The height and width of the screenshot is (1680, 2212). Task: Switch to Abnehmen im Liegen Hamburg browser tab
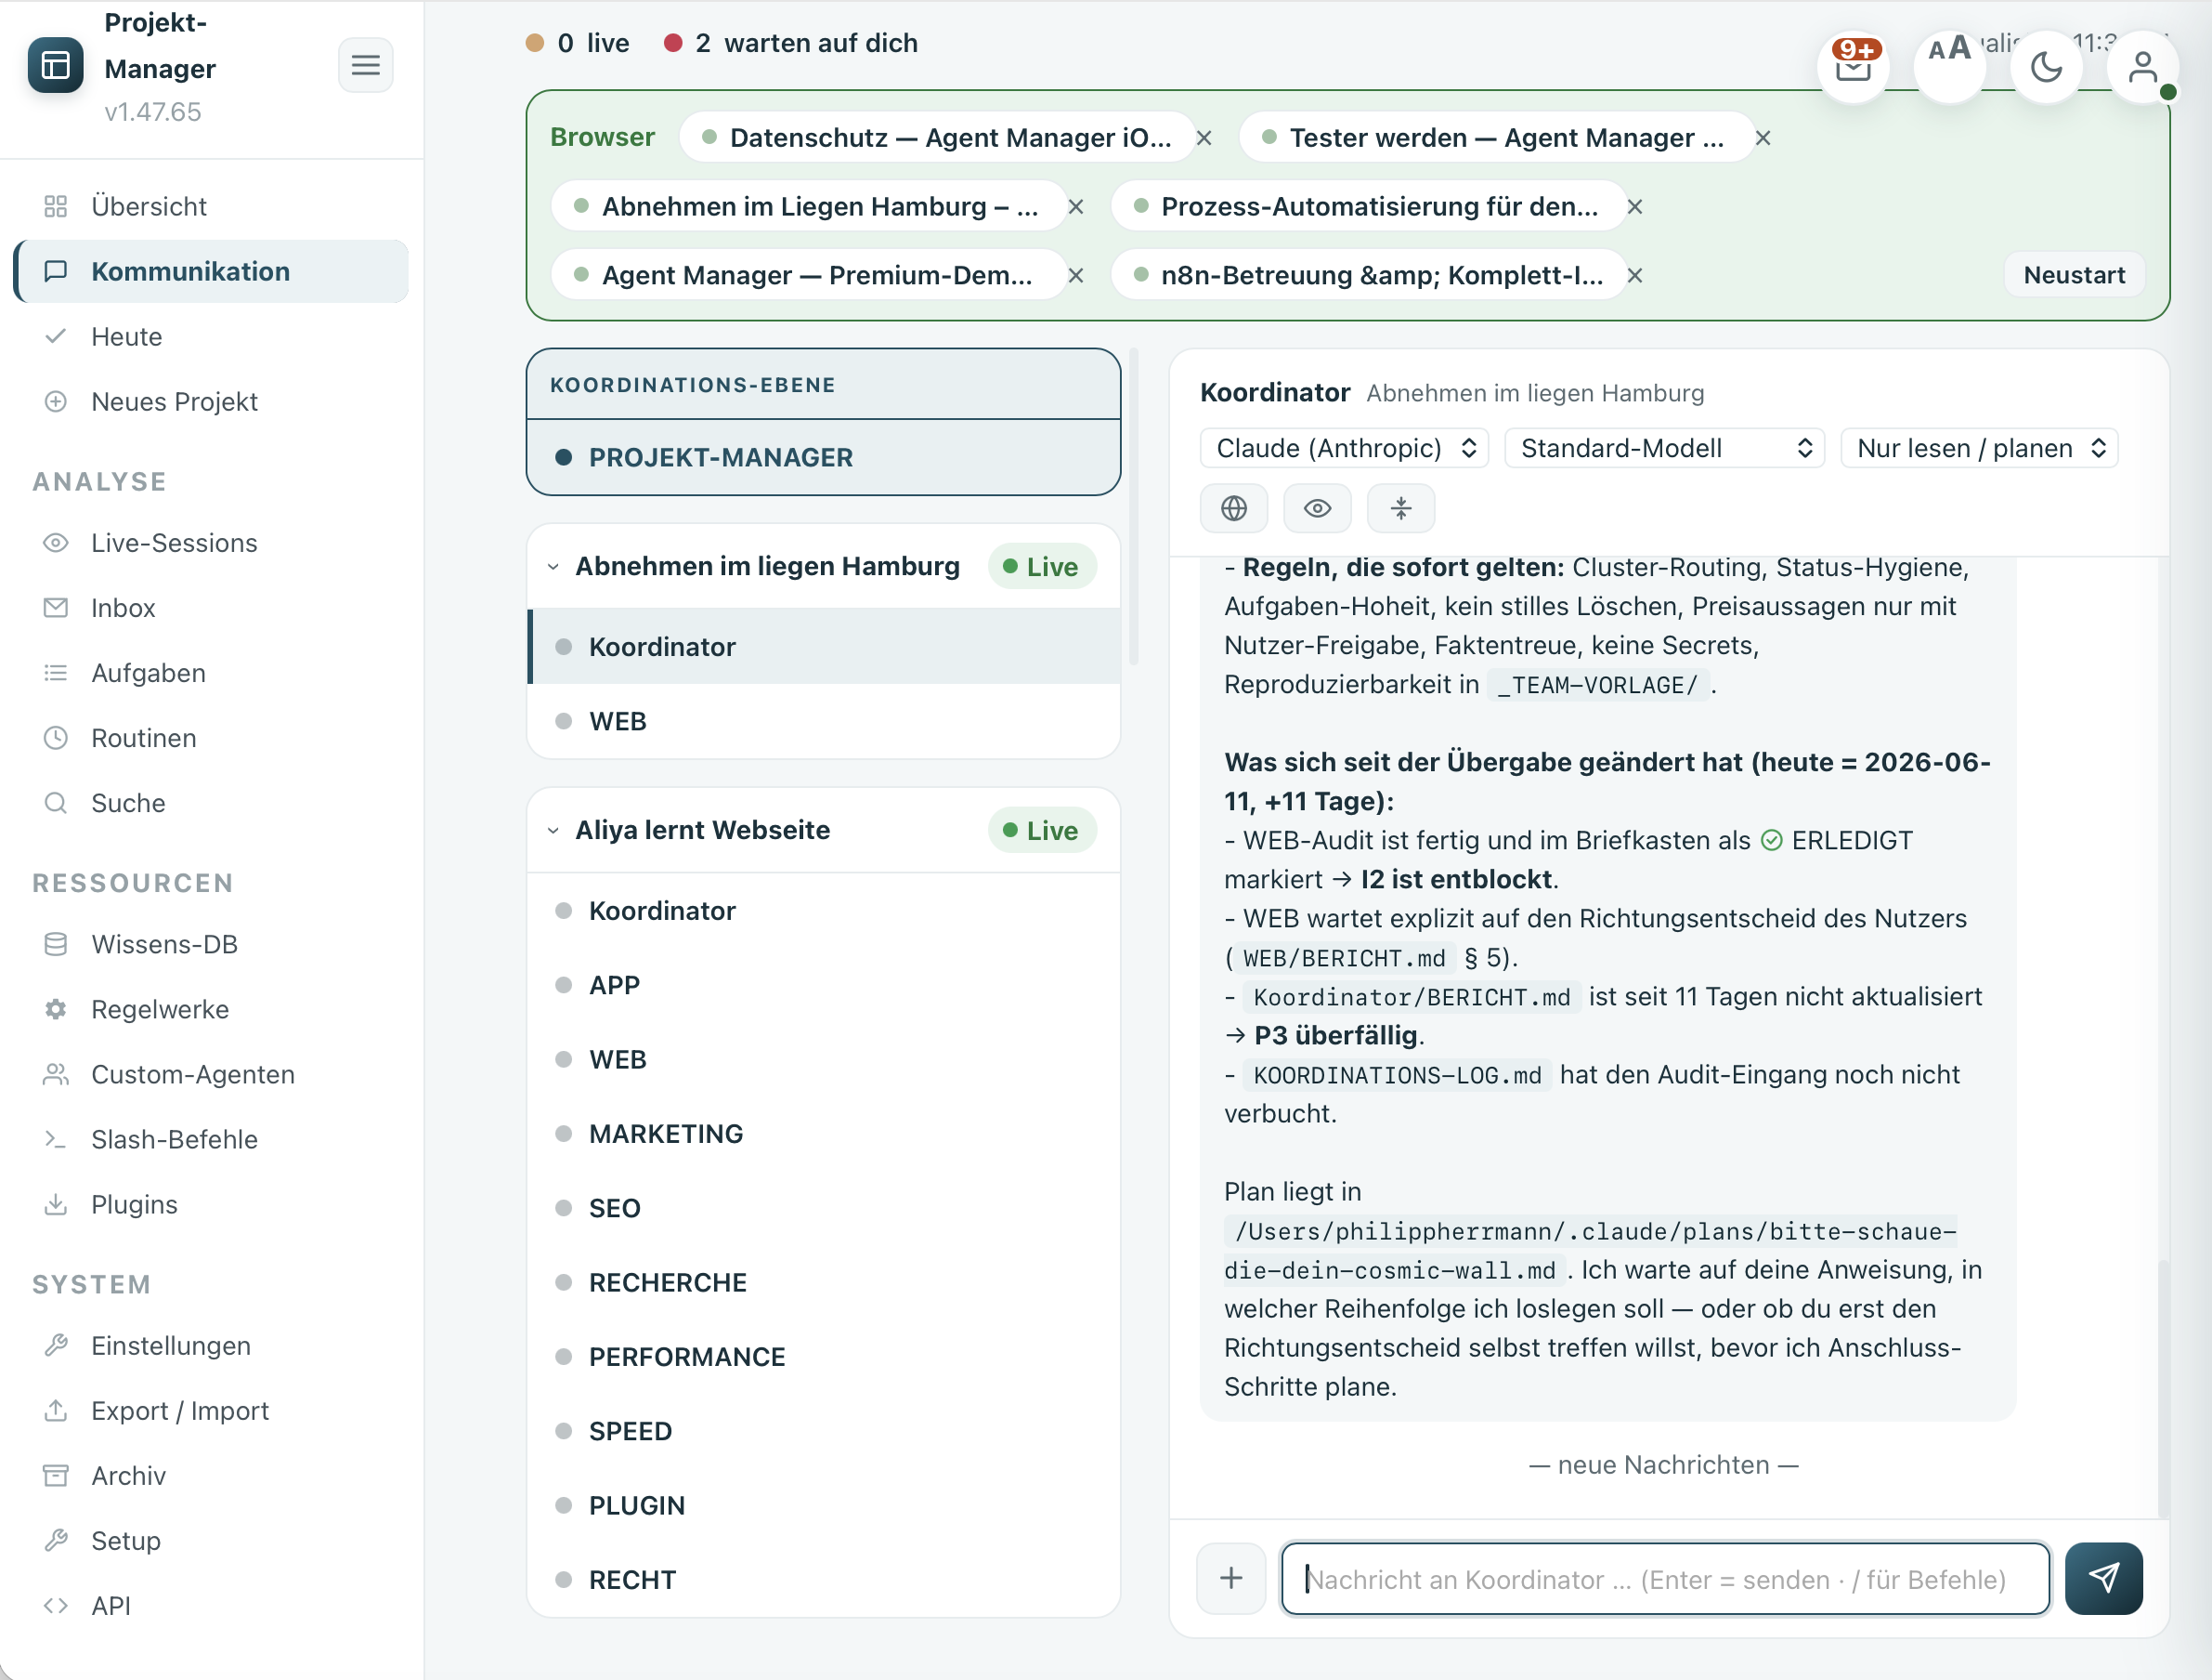[808, 207]
